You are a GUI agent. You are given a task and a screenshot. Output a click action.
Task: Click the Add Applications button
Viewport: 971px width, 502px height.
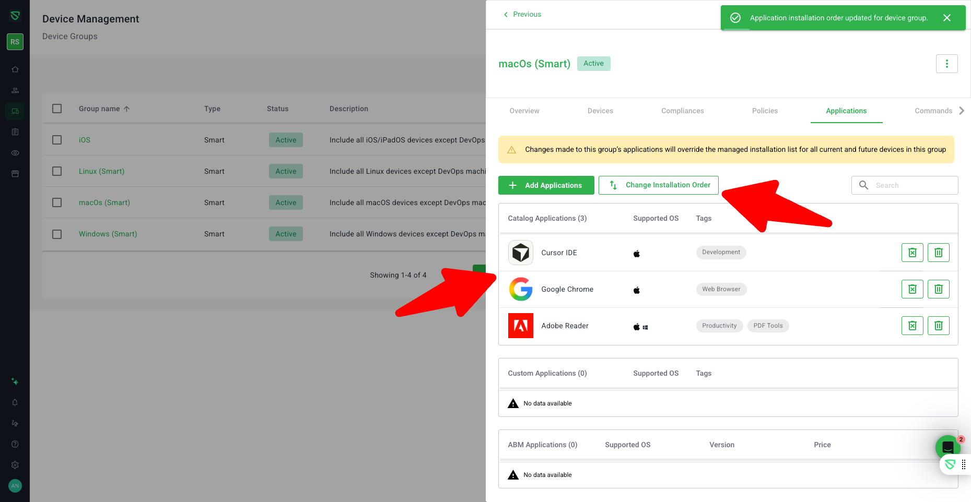(x=546, y=185)
